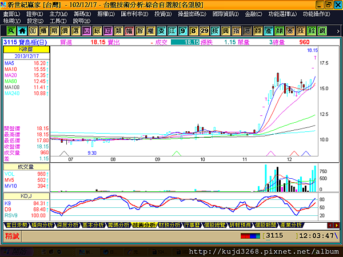Screen dimensions: 343x257
Task: Switch to the 財務分析 tab
Action: (x=169, y=225)
